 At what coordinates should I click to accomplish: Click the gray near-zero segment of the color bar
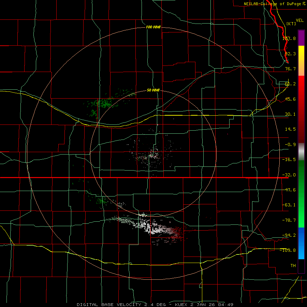click(301, 151)
